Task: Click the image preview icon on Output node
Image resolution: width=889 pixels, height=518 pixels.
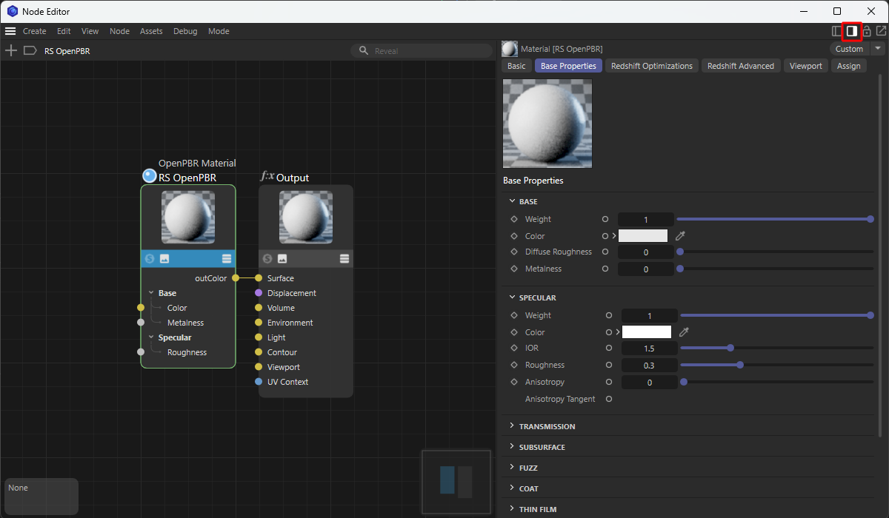Action: tap(282, 258)
